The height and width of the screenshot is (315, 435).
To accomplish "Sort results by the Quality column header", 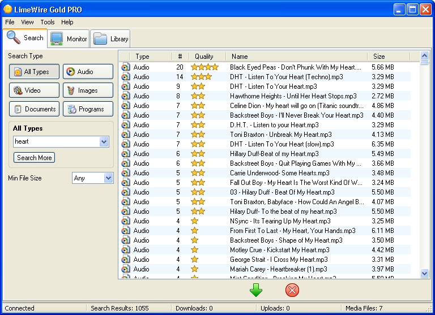I will pyautogui.click(x=204, y=57).
